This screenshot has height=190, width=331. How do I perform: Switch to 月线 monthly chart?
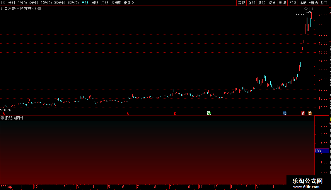pos(105,3)
